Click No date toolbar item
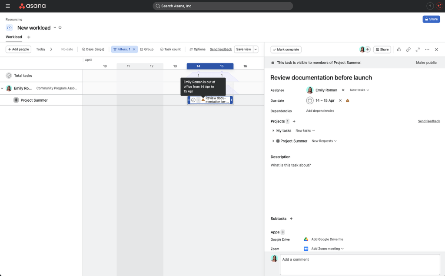Screen dimensions: 445x276 point(67,49)
